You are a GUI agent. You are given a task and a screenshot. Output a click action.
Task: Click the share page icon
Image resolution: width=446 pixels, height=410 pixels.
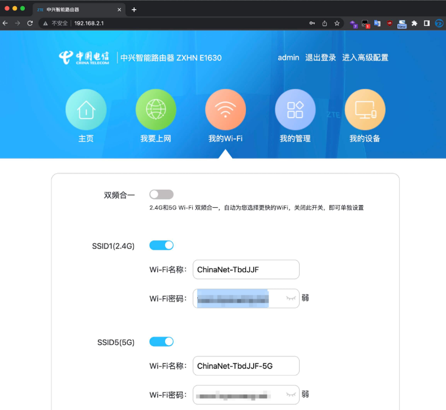pyautogui.click(x=324, y=23)
